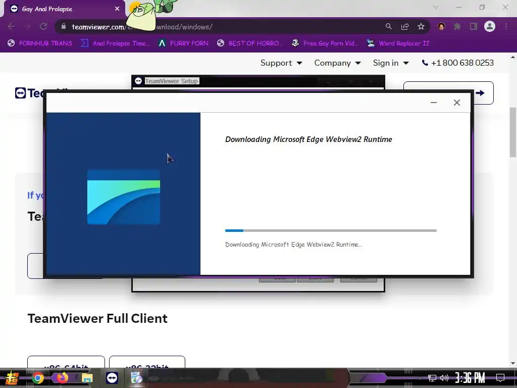
Task: Open the bookmark left of Word Replacer II
Action: [x=325, y=43]
